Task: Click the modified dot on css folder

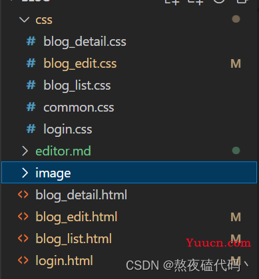Action: coord(236,19)
